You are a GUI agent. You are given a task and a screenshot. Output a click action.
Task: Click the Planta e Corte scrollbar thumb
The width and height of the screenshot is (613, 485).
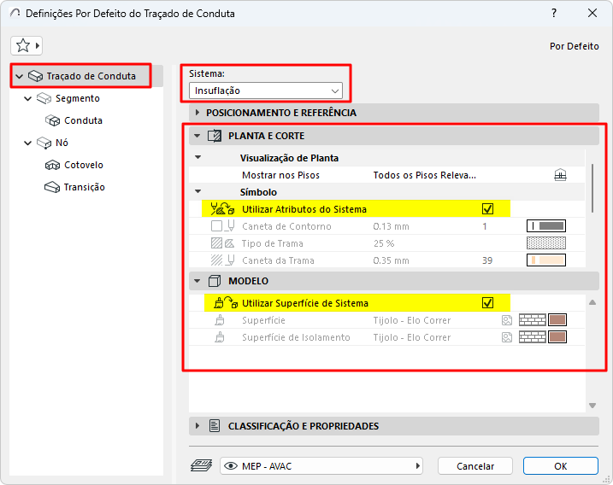coord(592,189)
